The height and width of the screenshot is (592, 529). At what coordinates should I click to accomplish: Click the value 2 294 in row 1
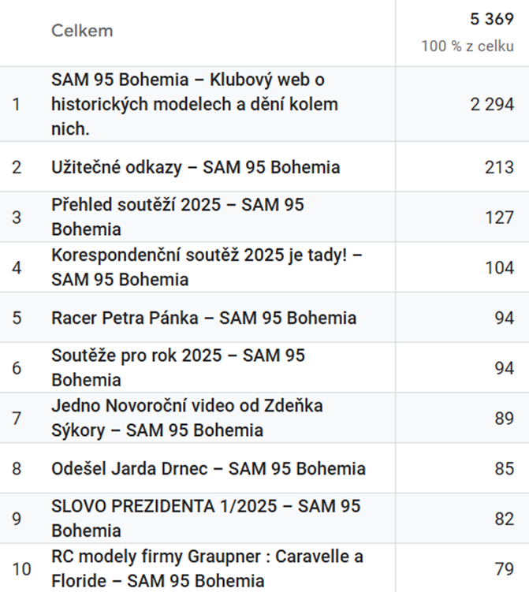point(492,104)
